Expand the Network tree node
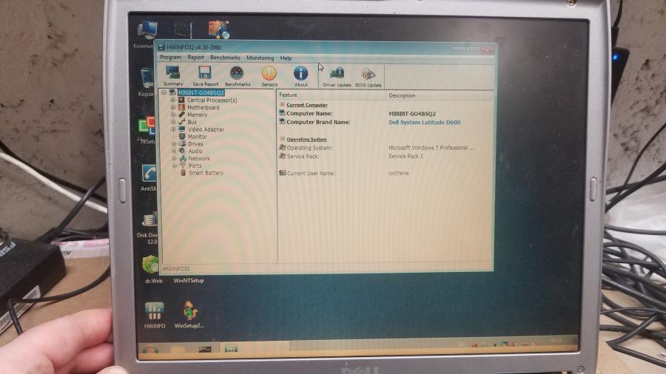 pos(174,158)
